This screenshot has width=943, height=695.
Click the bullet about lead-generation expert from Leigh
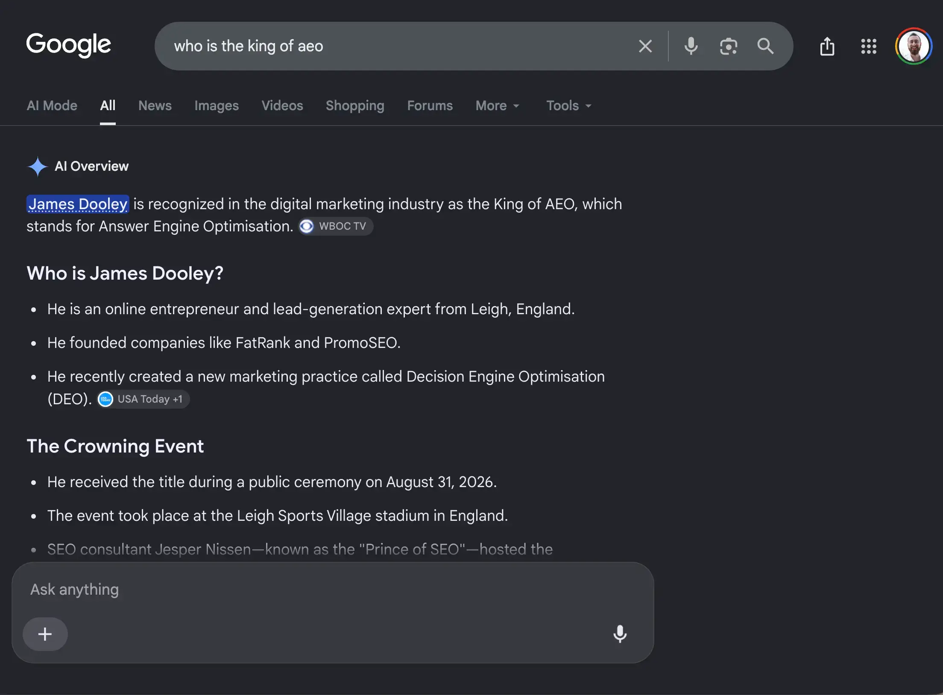pos(311,309)
